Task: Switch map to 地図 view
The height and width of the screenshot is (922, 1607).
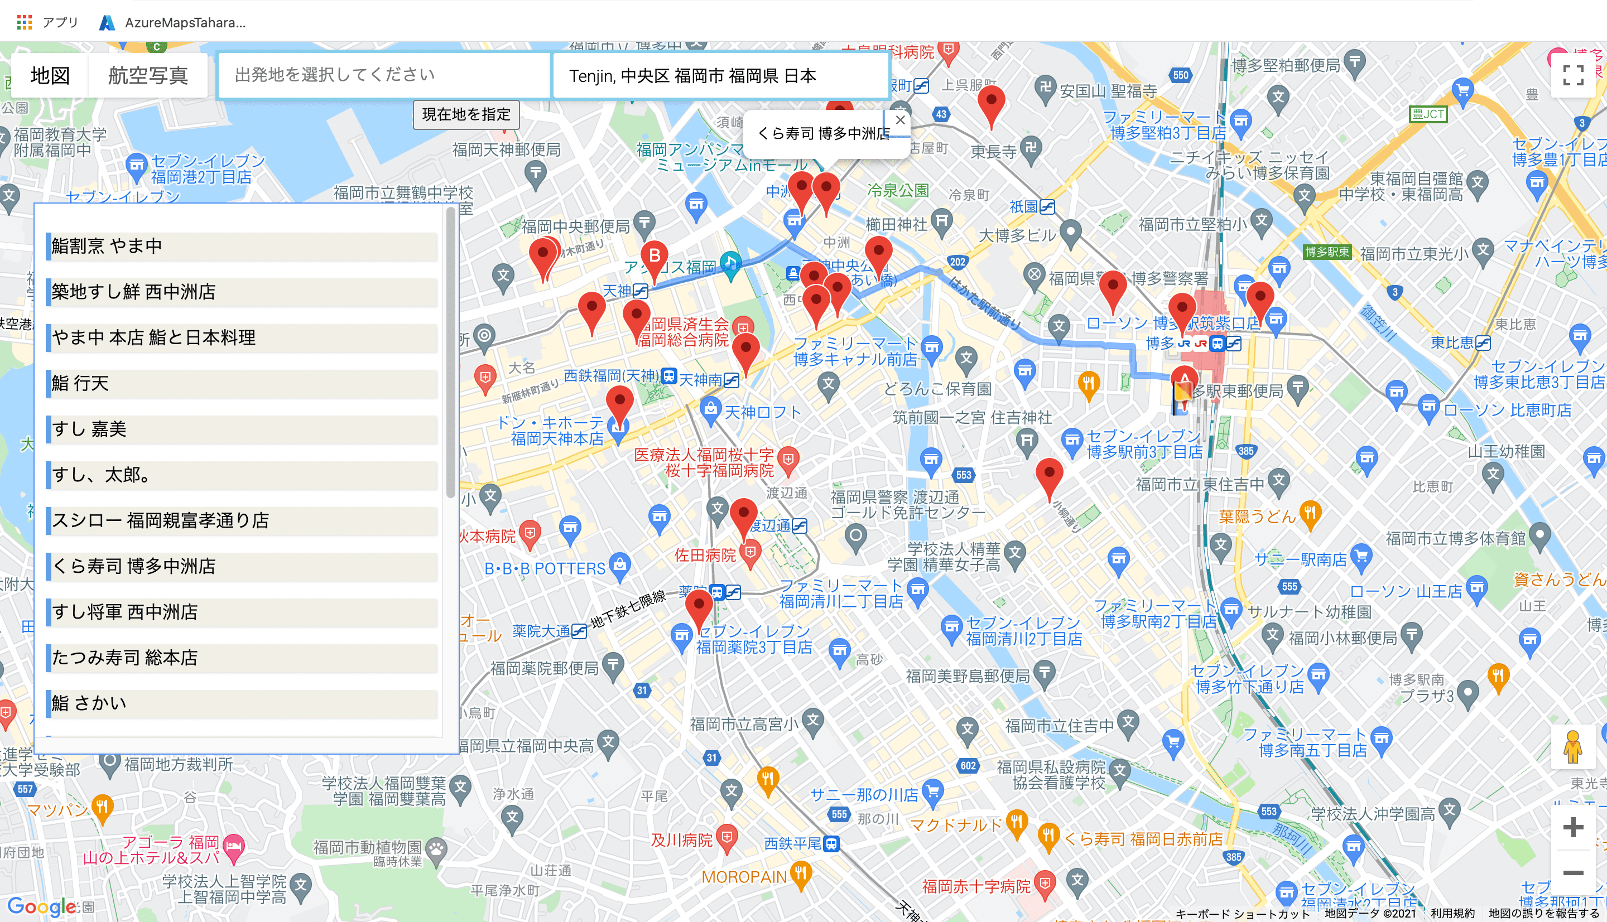Action: (50, 75)
